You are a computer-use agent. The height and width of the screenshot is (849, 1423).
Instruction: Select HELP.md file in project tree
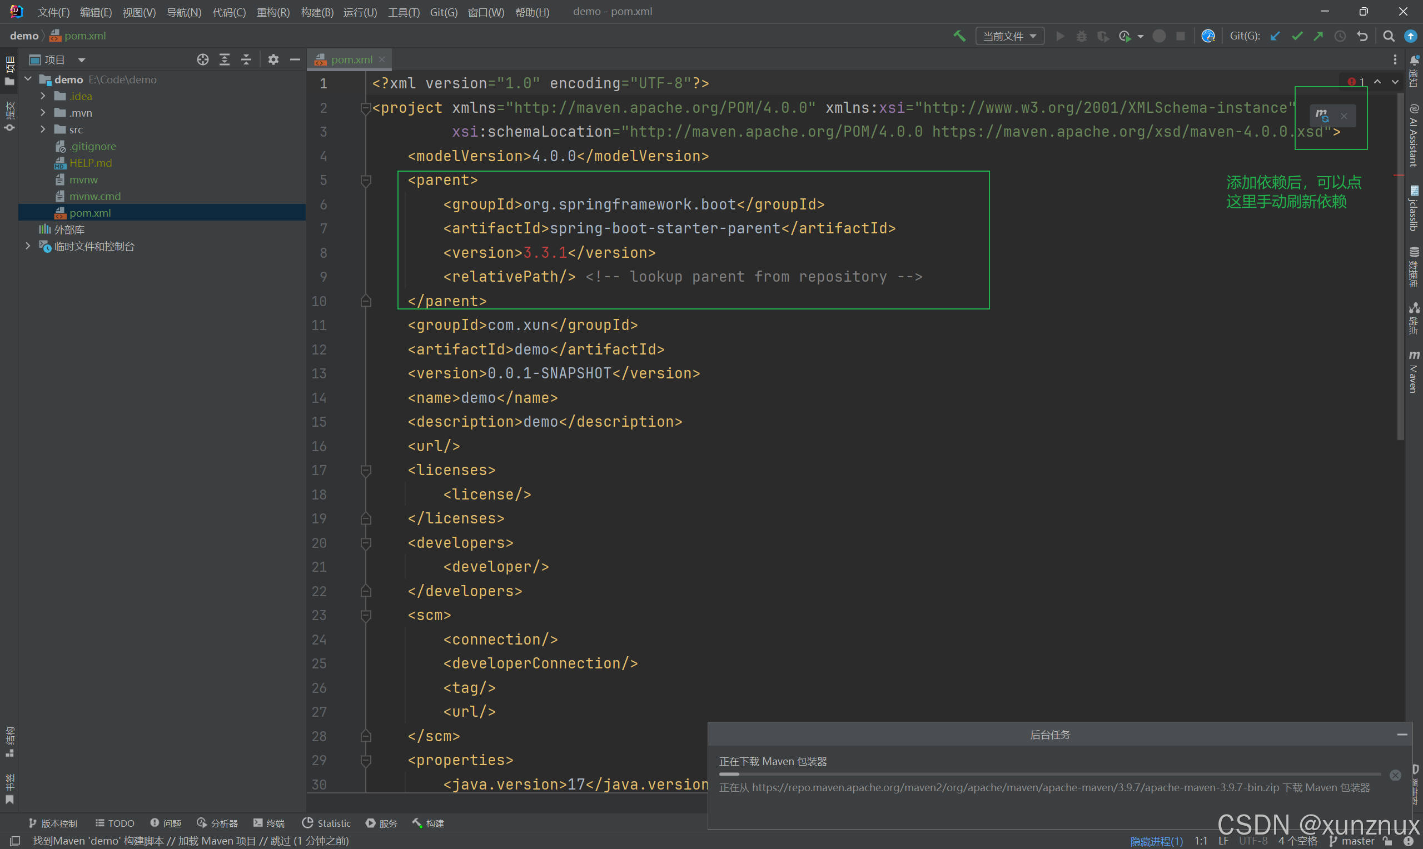(x=91, y=162)
